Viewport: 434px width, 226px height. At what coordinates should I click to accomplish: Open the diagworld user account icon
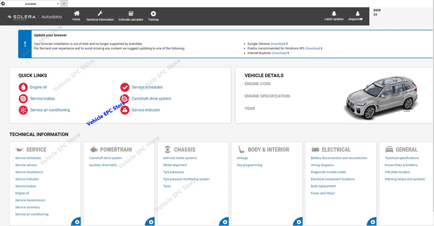tap(358, 14)
